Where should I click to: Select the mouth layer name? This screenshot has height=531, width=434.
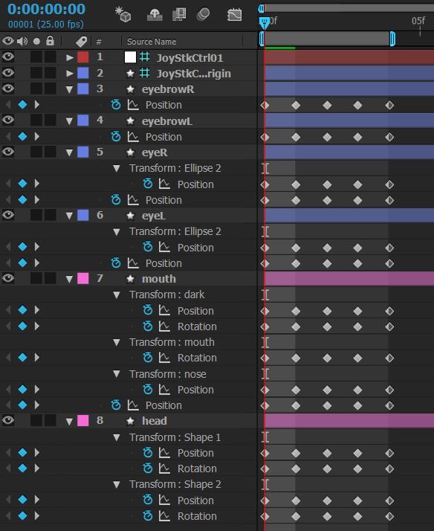[x=159, y=279]
